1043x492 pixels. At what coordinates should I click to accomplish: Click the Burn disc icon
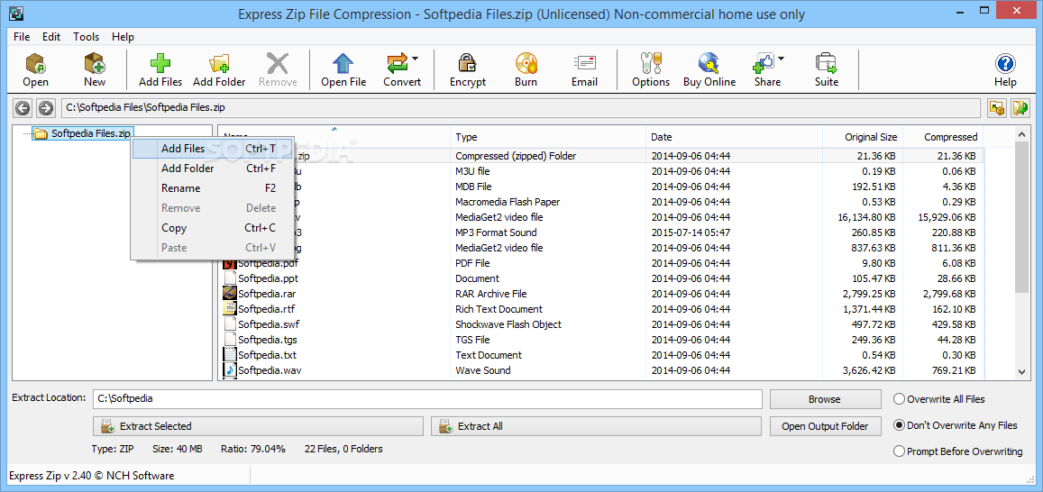tap(526, 63)
